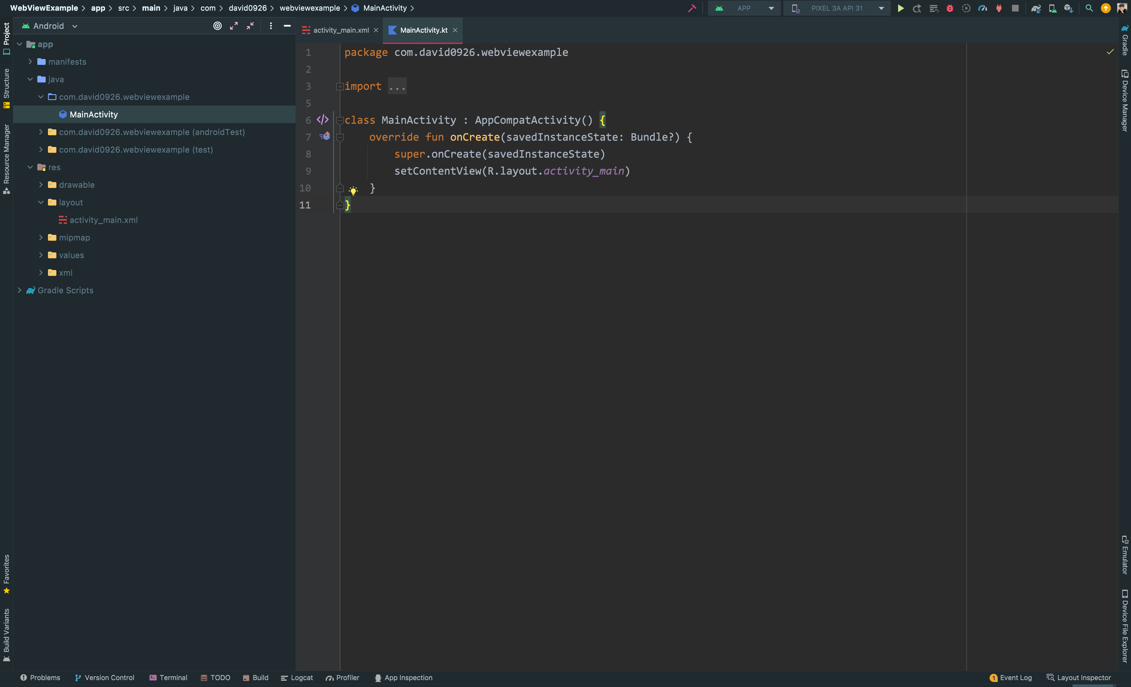
Task: Toggle the Emulator side panel
Action: (x=1125, y=555)
